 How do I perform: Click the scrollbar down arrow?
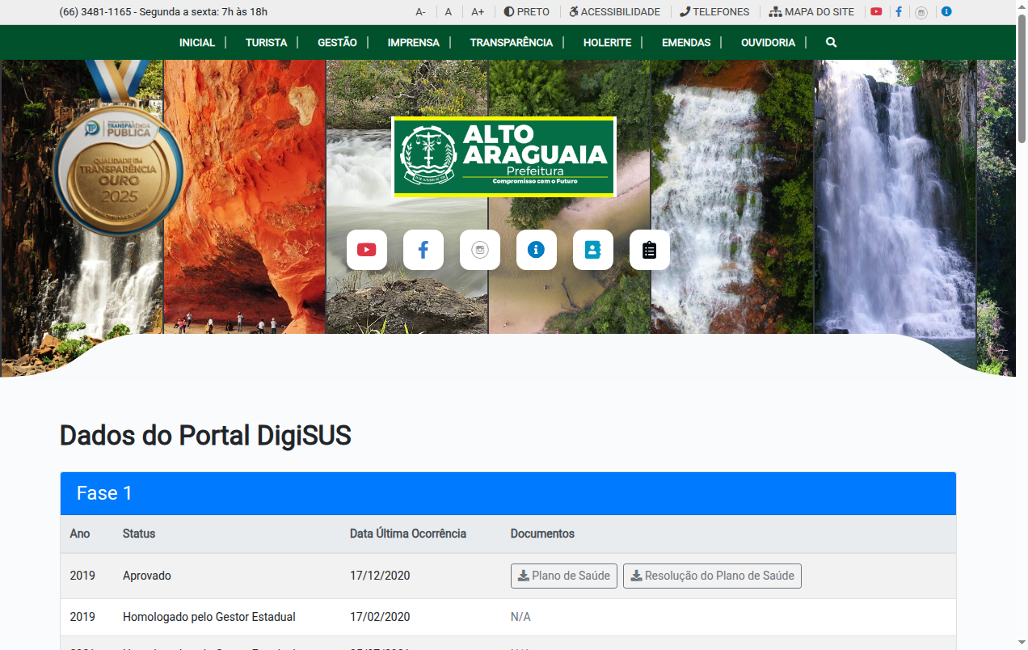(1022, 644)
